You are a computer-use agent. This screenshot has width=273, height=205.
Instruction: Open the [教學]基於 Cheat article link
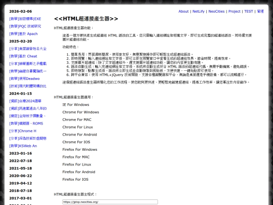[x=23, y=56]
